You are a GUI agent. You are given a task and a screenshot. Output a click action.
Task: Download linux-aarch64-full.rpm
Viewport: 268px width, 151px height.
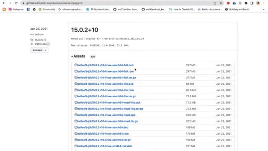point(106,71)
